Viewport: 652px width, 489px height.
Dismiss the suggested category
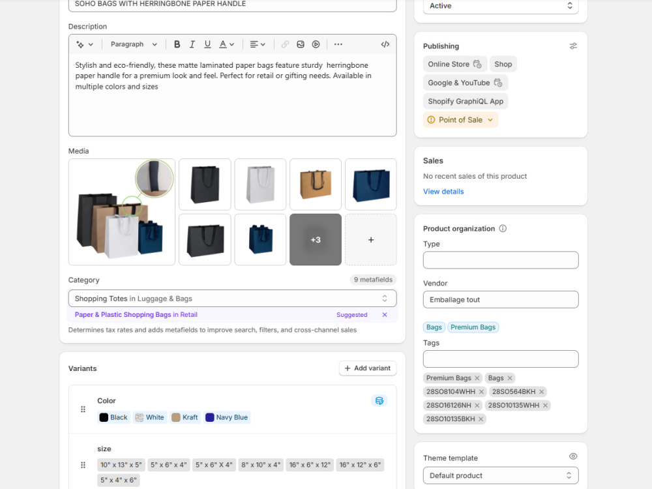[385, 315]
